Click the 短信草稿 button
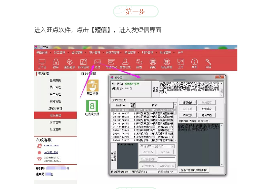 coord(206,115)
